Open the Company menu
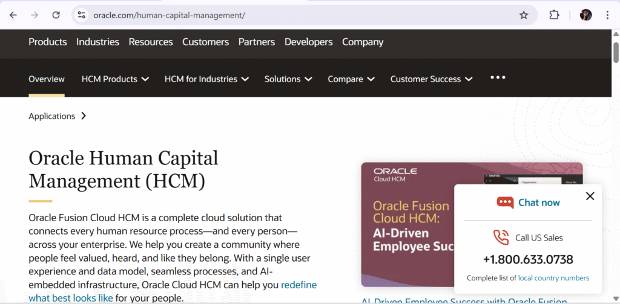Image resolution: width=620 pixels, height=304 pixels. coord(363,42)
